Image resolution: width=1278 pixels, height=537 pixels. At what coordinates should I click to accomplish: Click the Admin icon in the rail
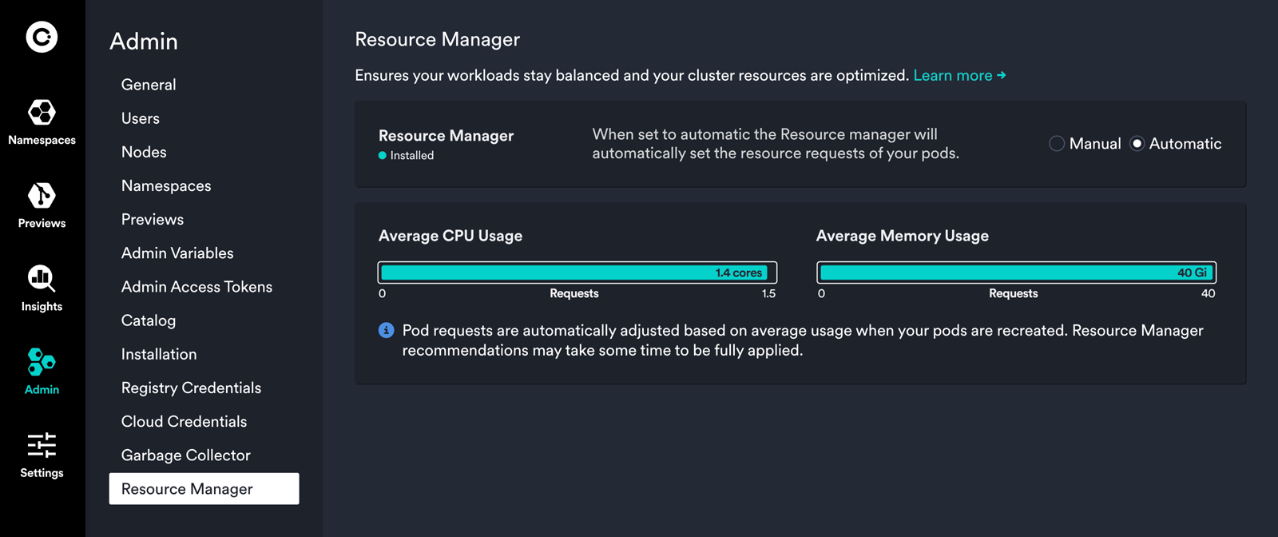click(x=42, y=363)
